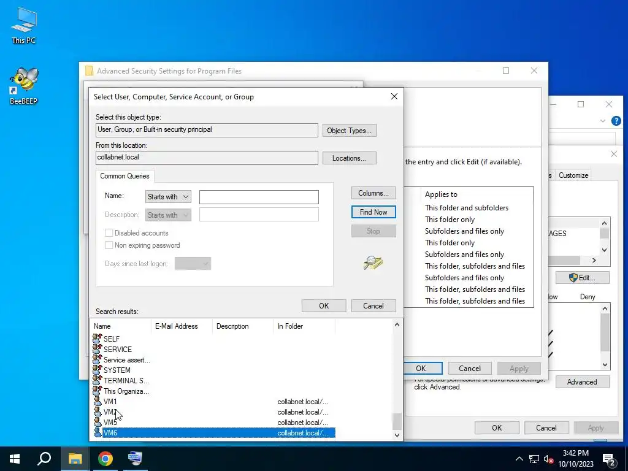Click the Advanced button in Properties
628x471 pixels.
(583, 381)
